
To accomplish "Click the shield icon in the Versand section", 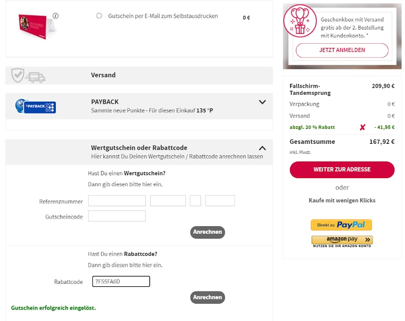I will point(18,75).
